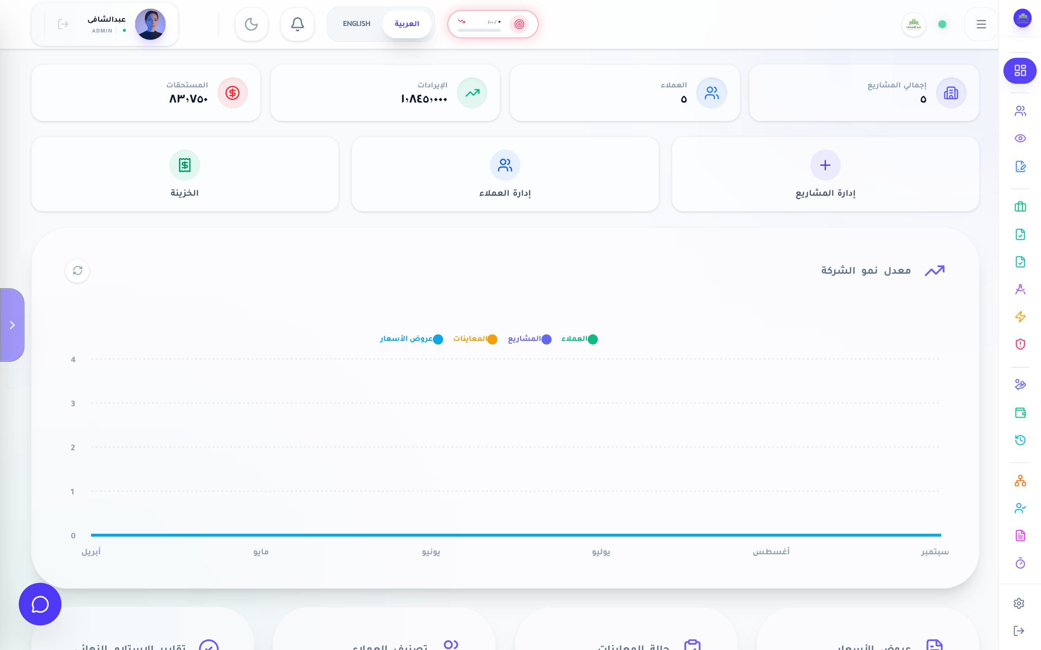The width and height of the screenshot is (1041, 650).
Task: Toggle عروض الأسعار series in chart legend
Action: tap(411, 339)
